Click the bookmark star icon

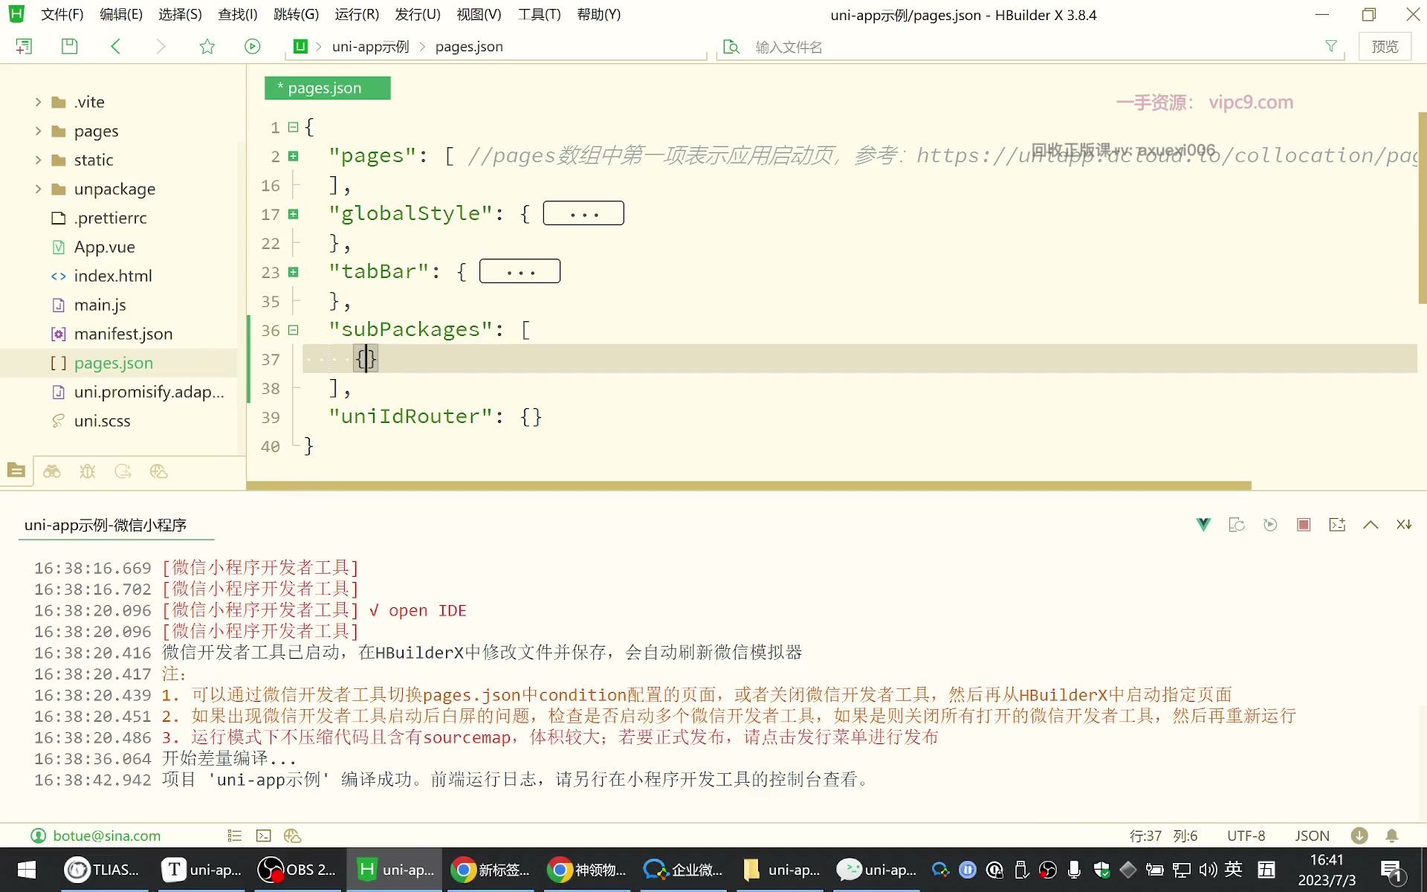click(207, 46)
